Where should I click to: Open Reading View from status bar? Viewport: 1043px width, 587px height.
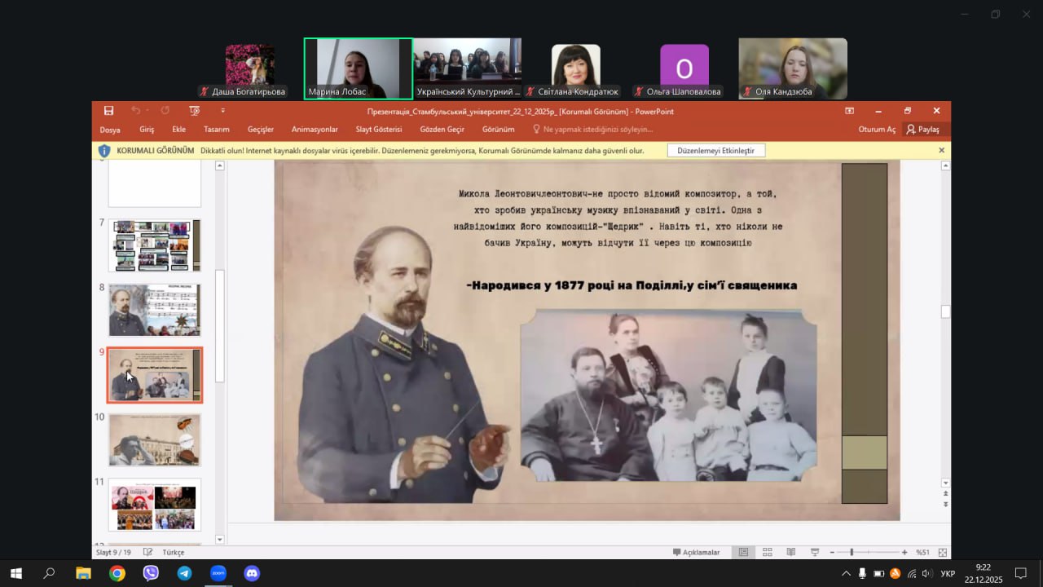click(790, 552)
